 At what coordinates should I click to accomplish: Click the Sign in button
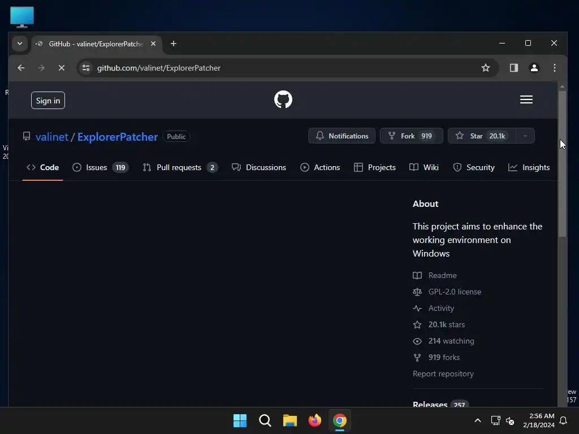(x=48, y=101)
